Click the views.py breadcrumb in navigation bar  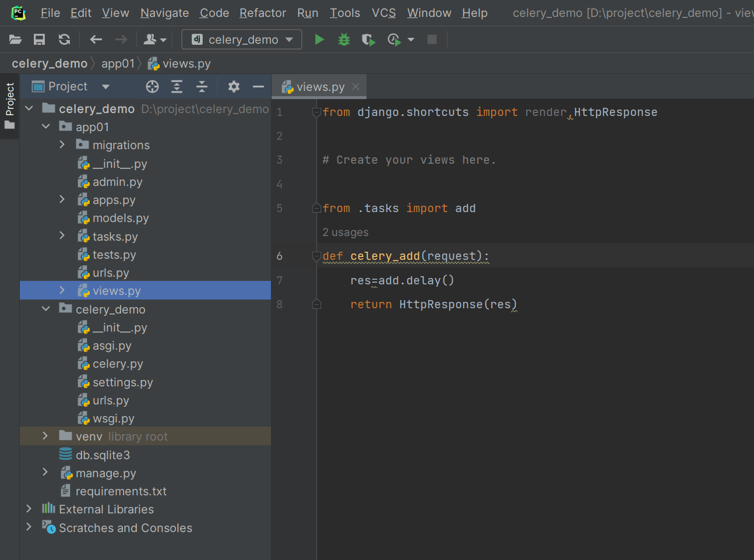[x=179, y=64]
